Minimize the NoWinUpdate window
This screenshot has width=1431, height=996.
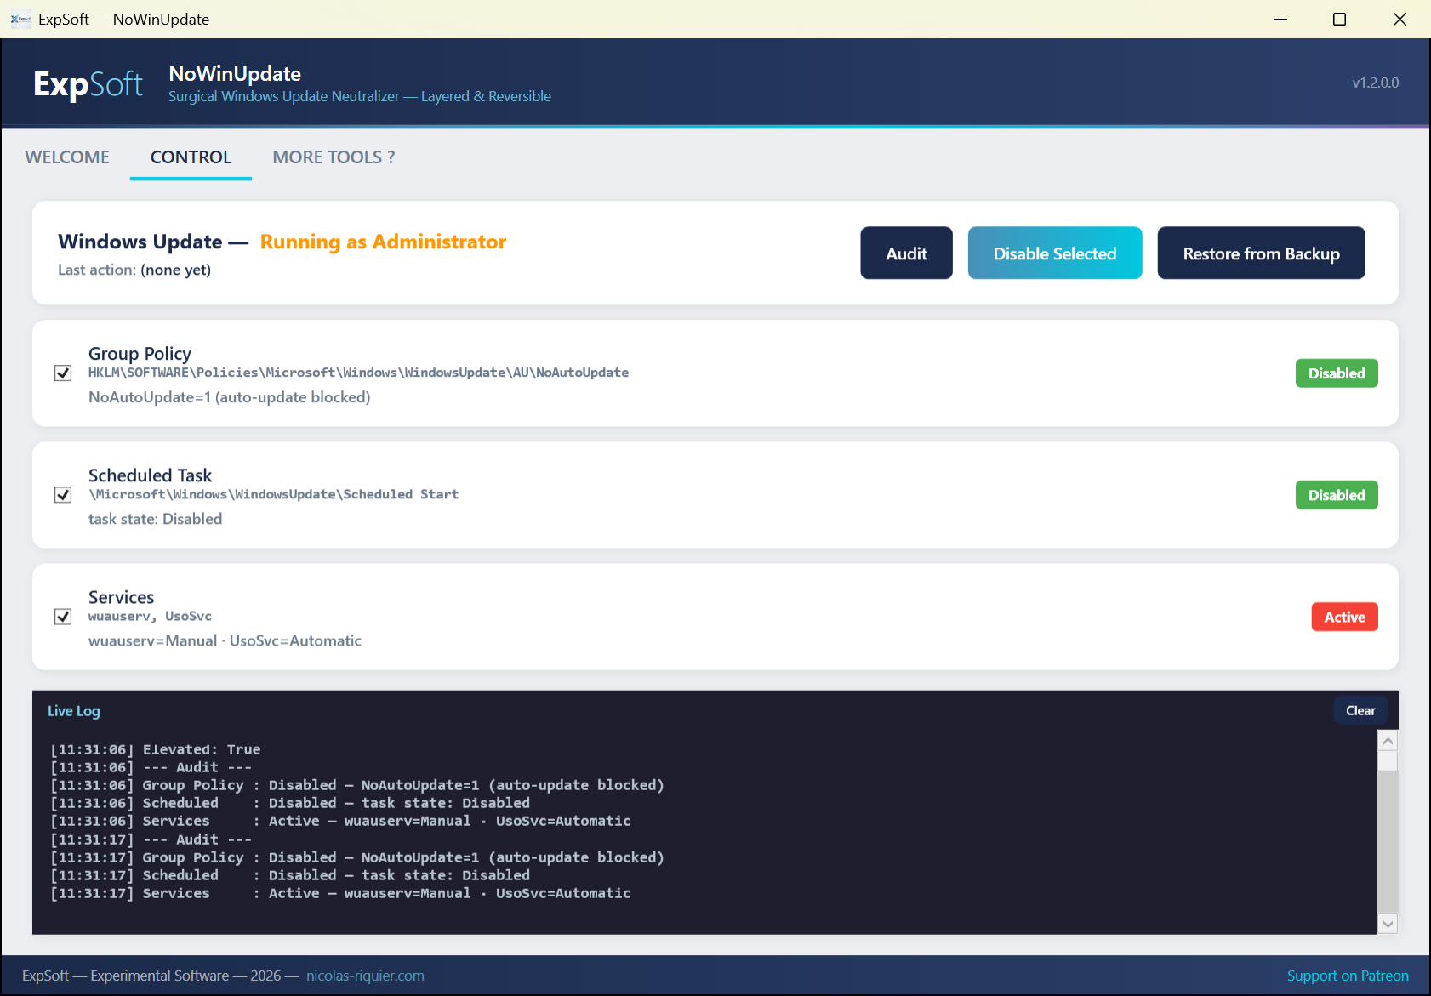point(1280,19)
